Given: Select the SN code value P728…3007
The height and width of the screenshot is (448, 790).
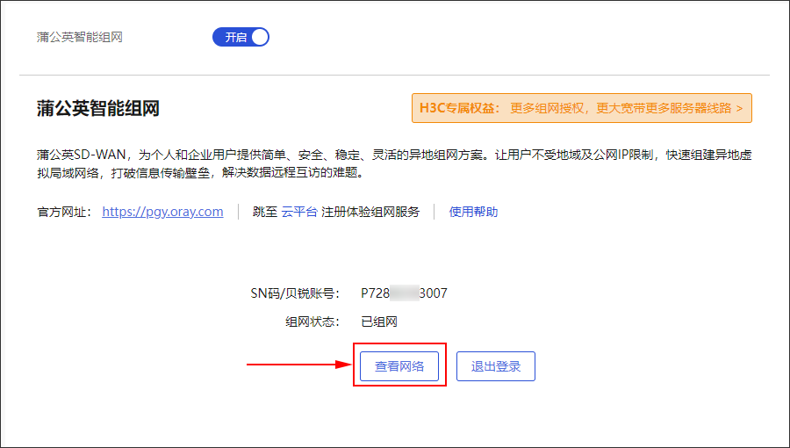Looking at the screenshot, I should pos(404,293).
